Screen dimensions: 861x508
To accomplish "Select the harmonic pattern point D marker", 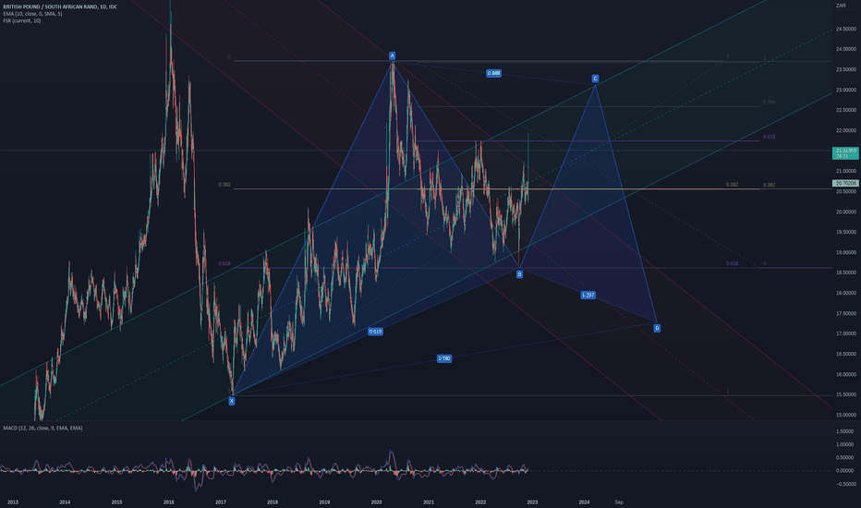I will tap(657, 328).
